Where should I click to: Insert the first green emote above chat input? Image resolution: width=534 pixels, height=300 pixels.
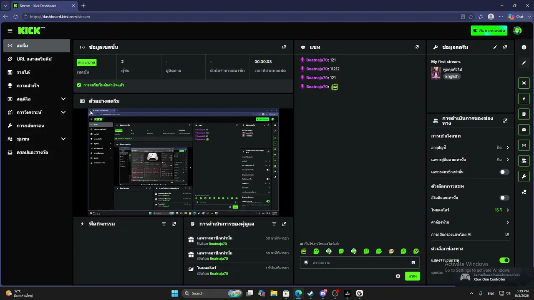[x=304, y=251]
